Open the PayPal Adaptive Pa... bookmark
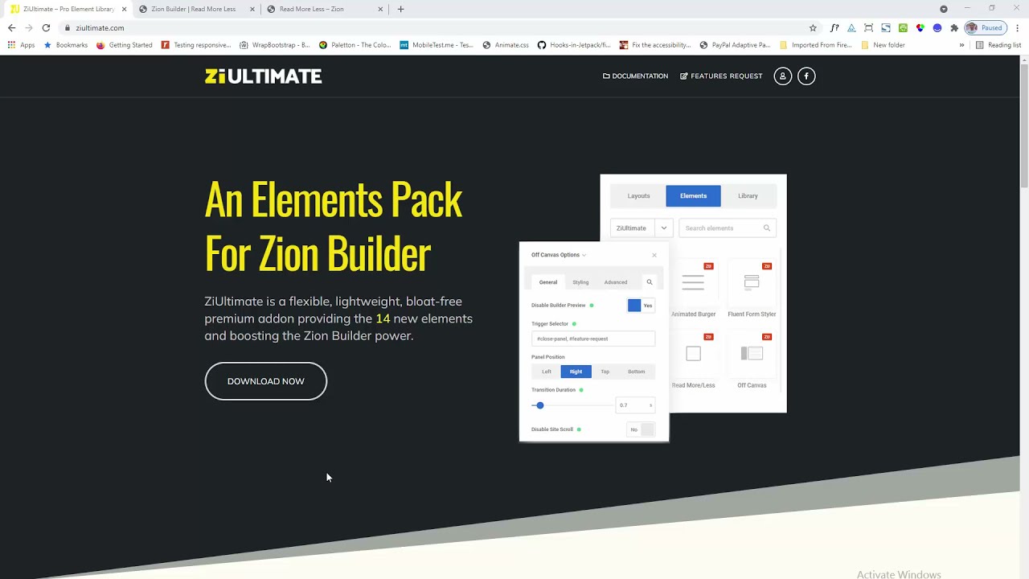The height and width of the screenshot is (579, 1029). point(735,45)
